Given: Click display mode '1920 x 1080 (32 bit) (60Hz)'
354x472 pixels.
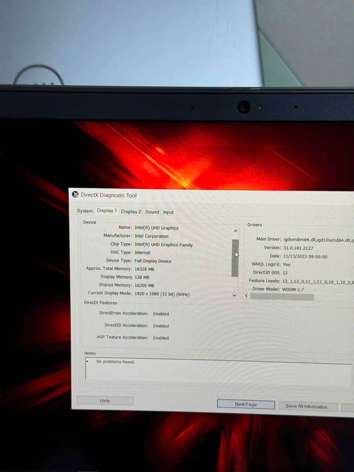Looking at the screenshot, I should 162,294.
